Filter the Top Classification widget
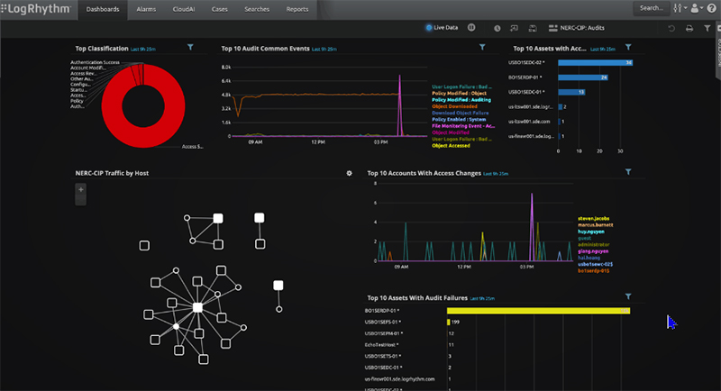 click(x=190, y=48)
